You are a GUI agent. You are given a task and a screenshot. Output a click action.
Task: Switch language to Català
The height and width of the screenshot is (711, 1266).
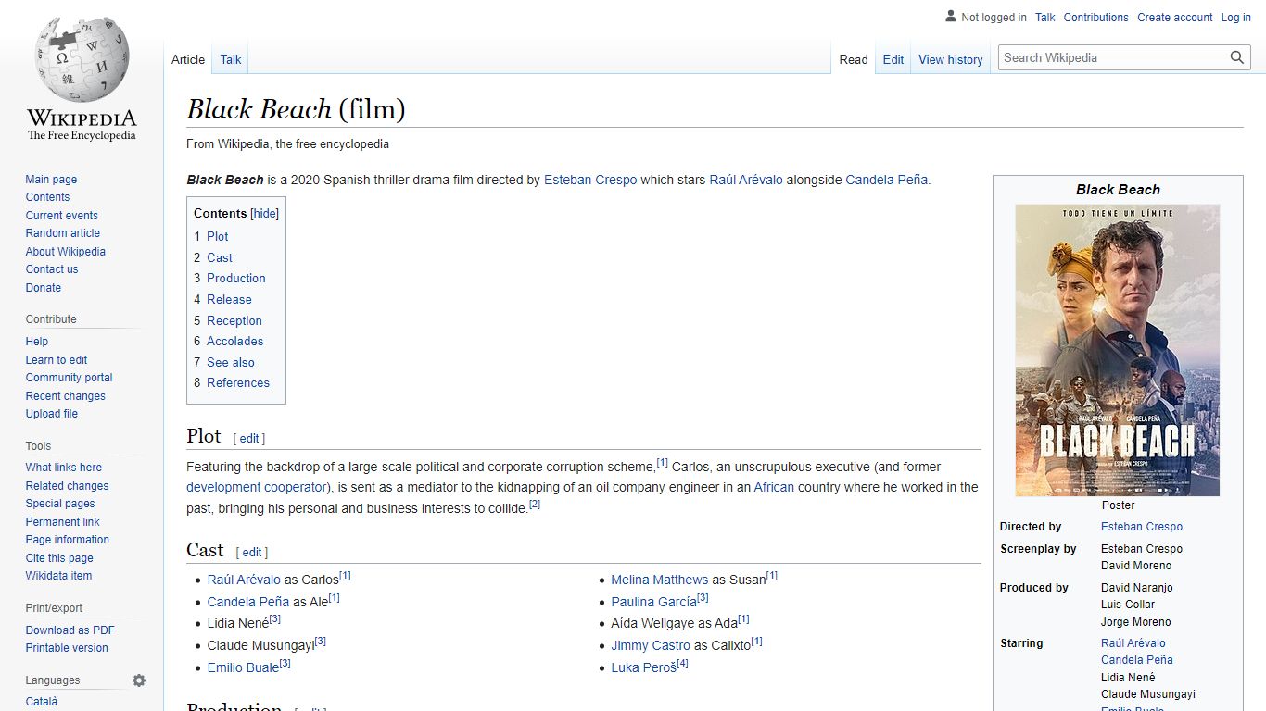pos(42,702)
